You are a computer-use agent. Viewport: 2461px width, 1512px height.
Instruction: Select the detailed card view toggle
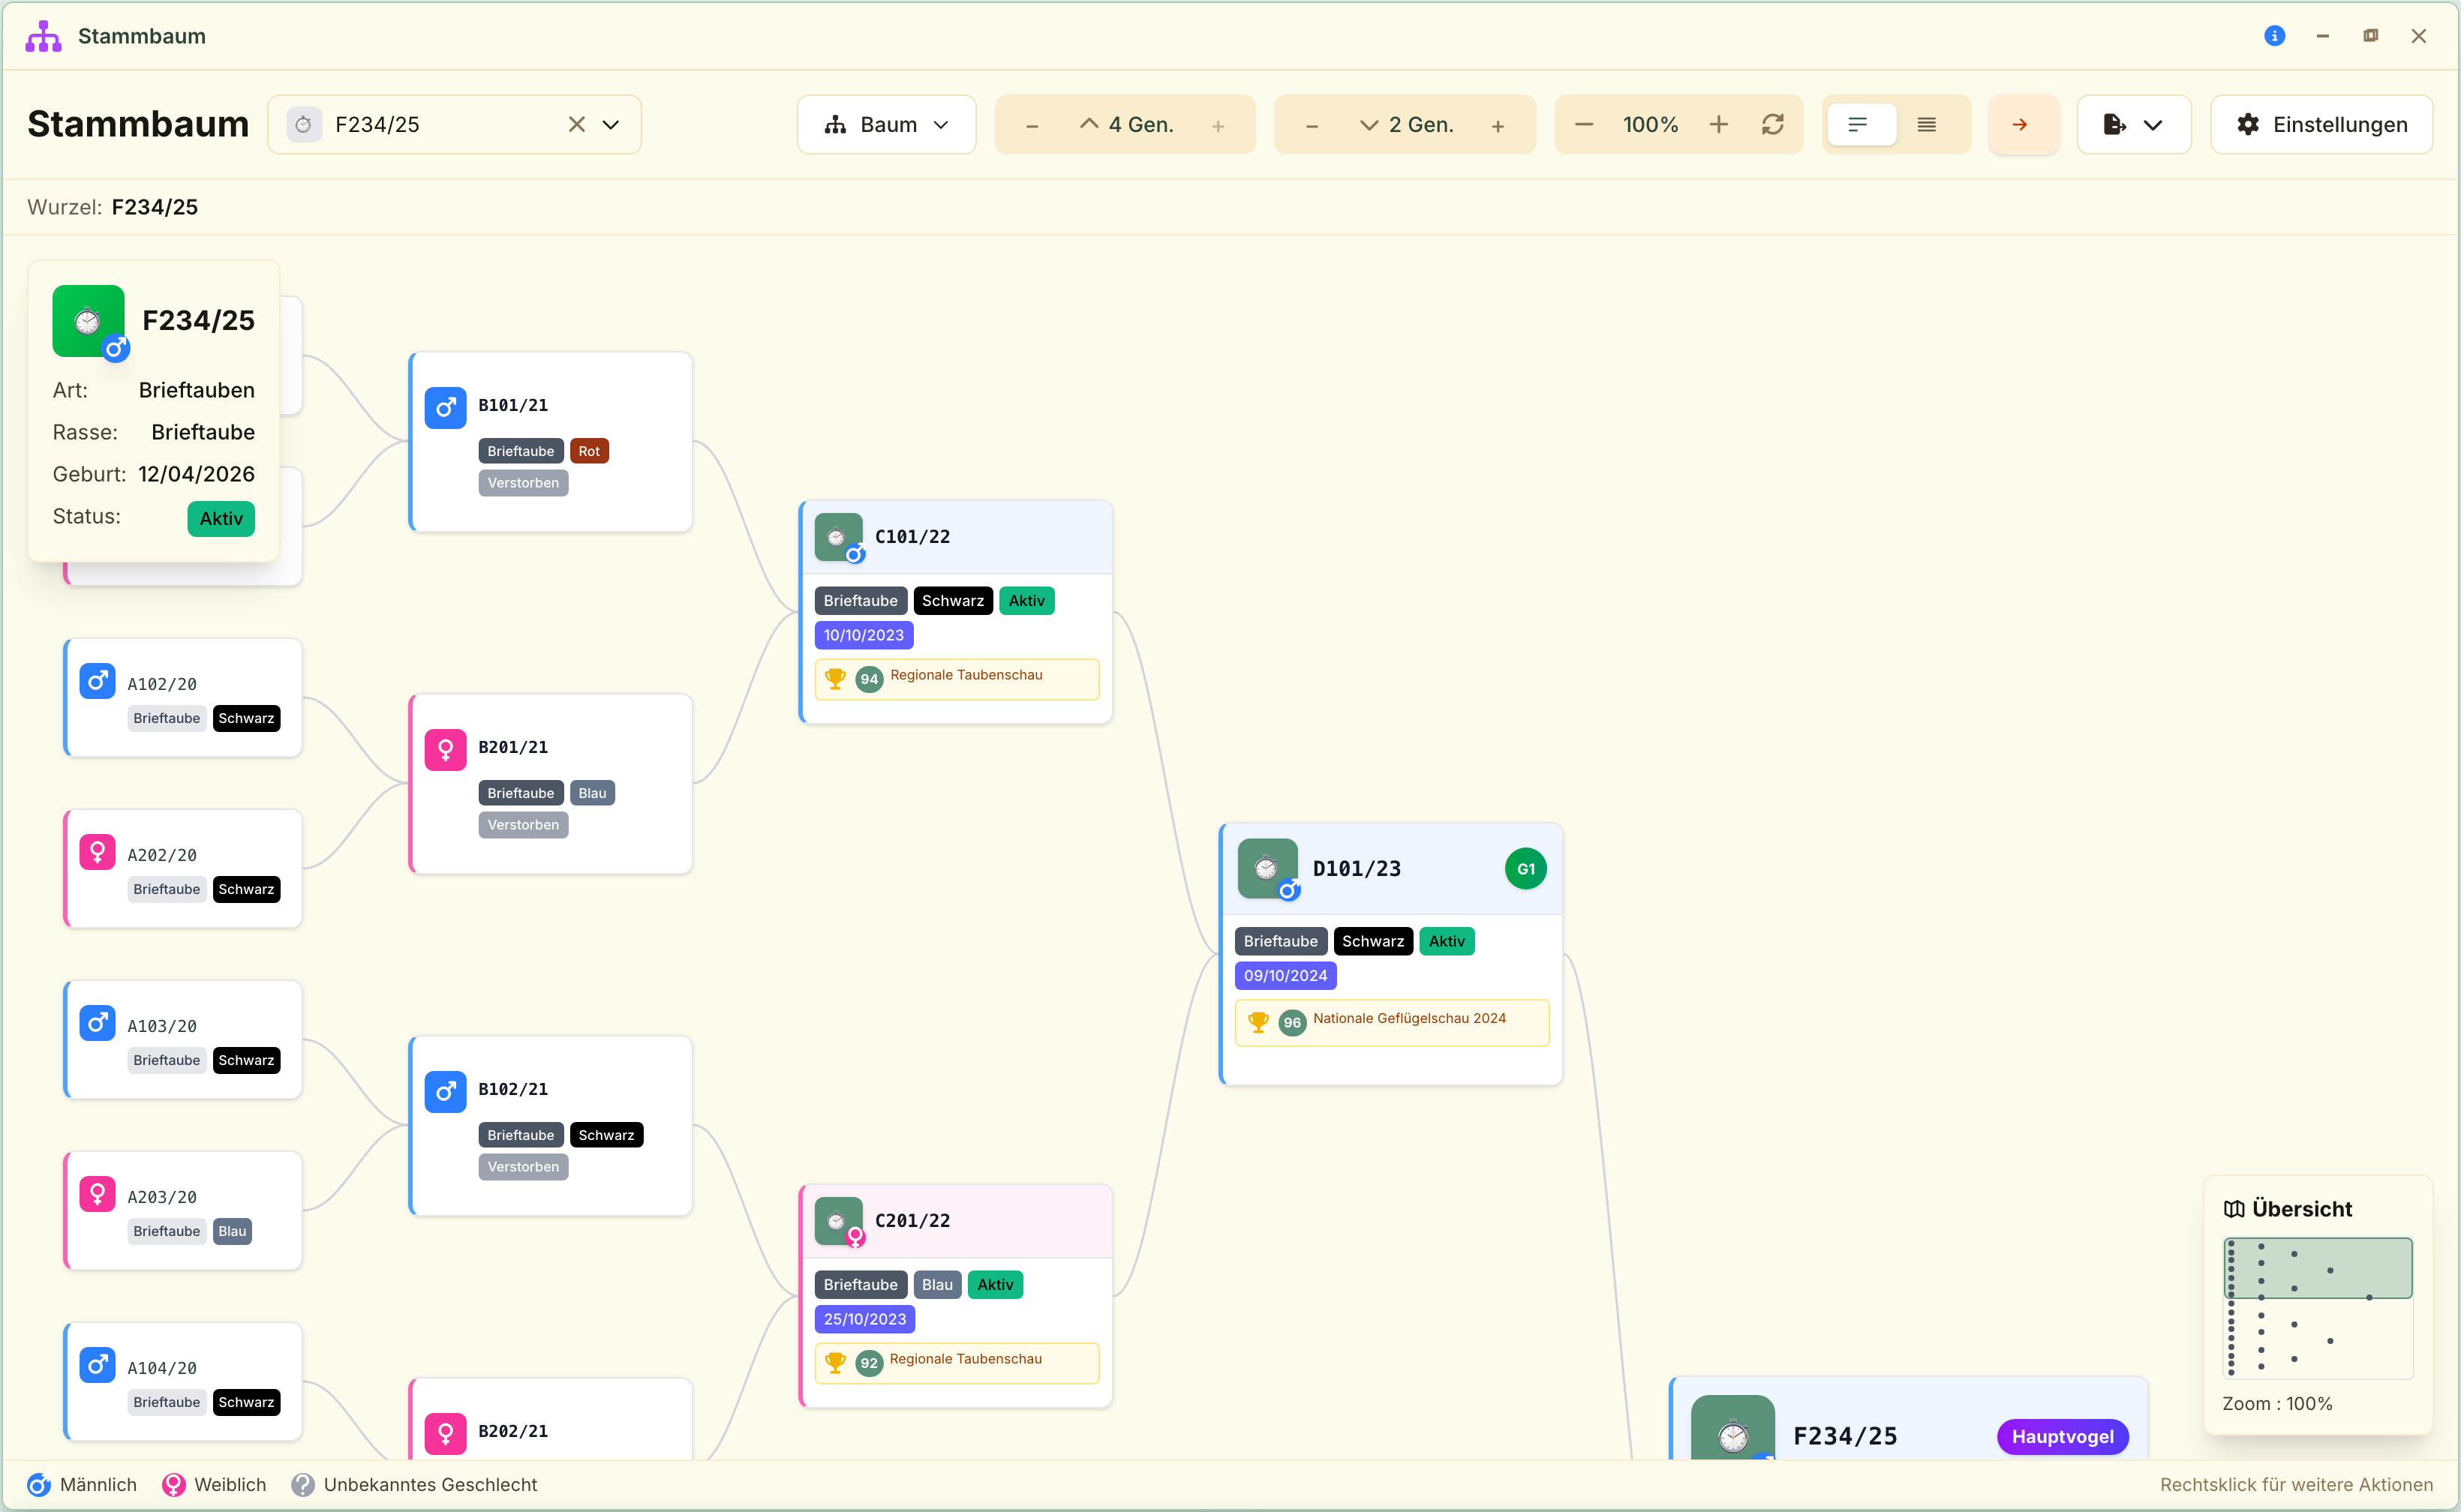pos(1927,124)
